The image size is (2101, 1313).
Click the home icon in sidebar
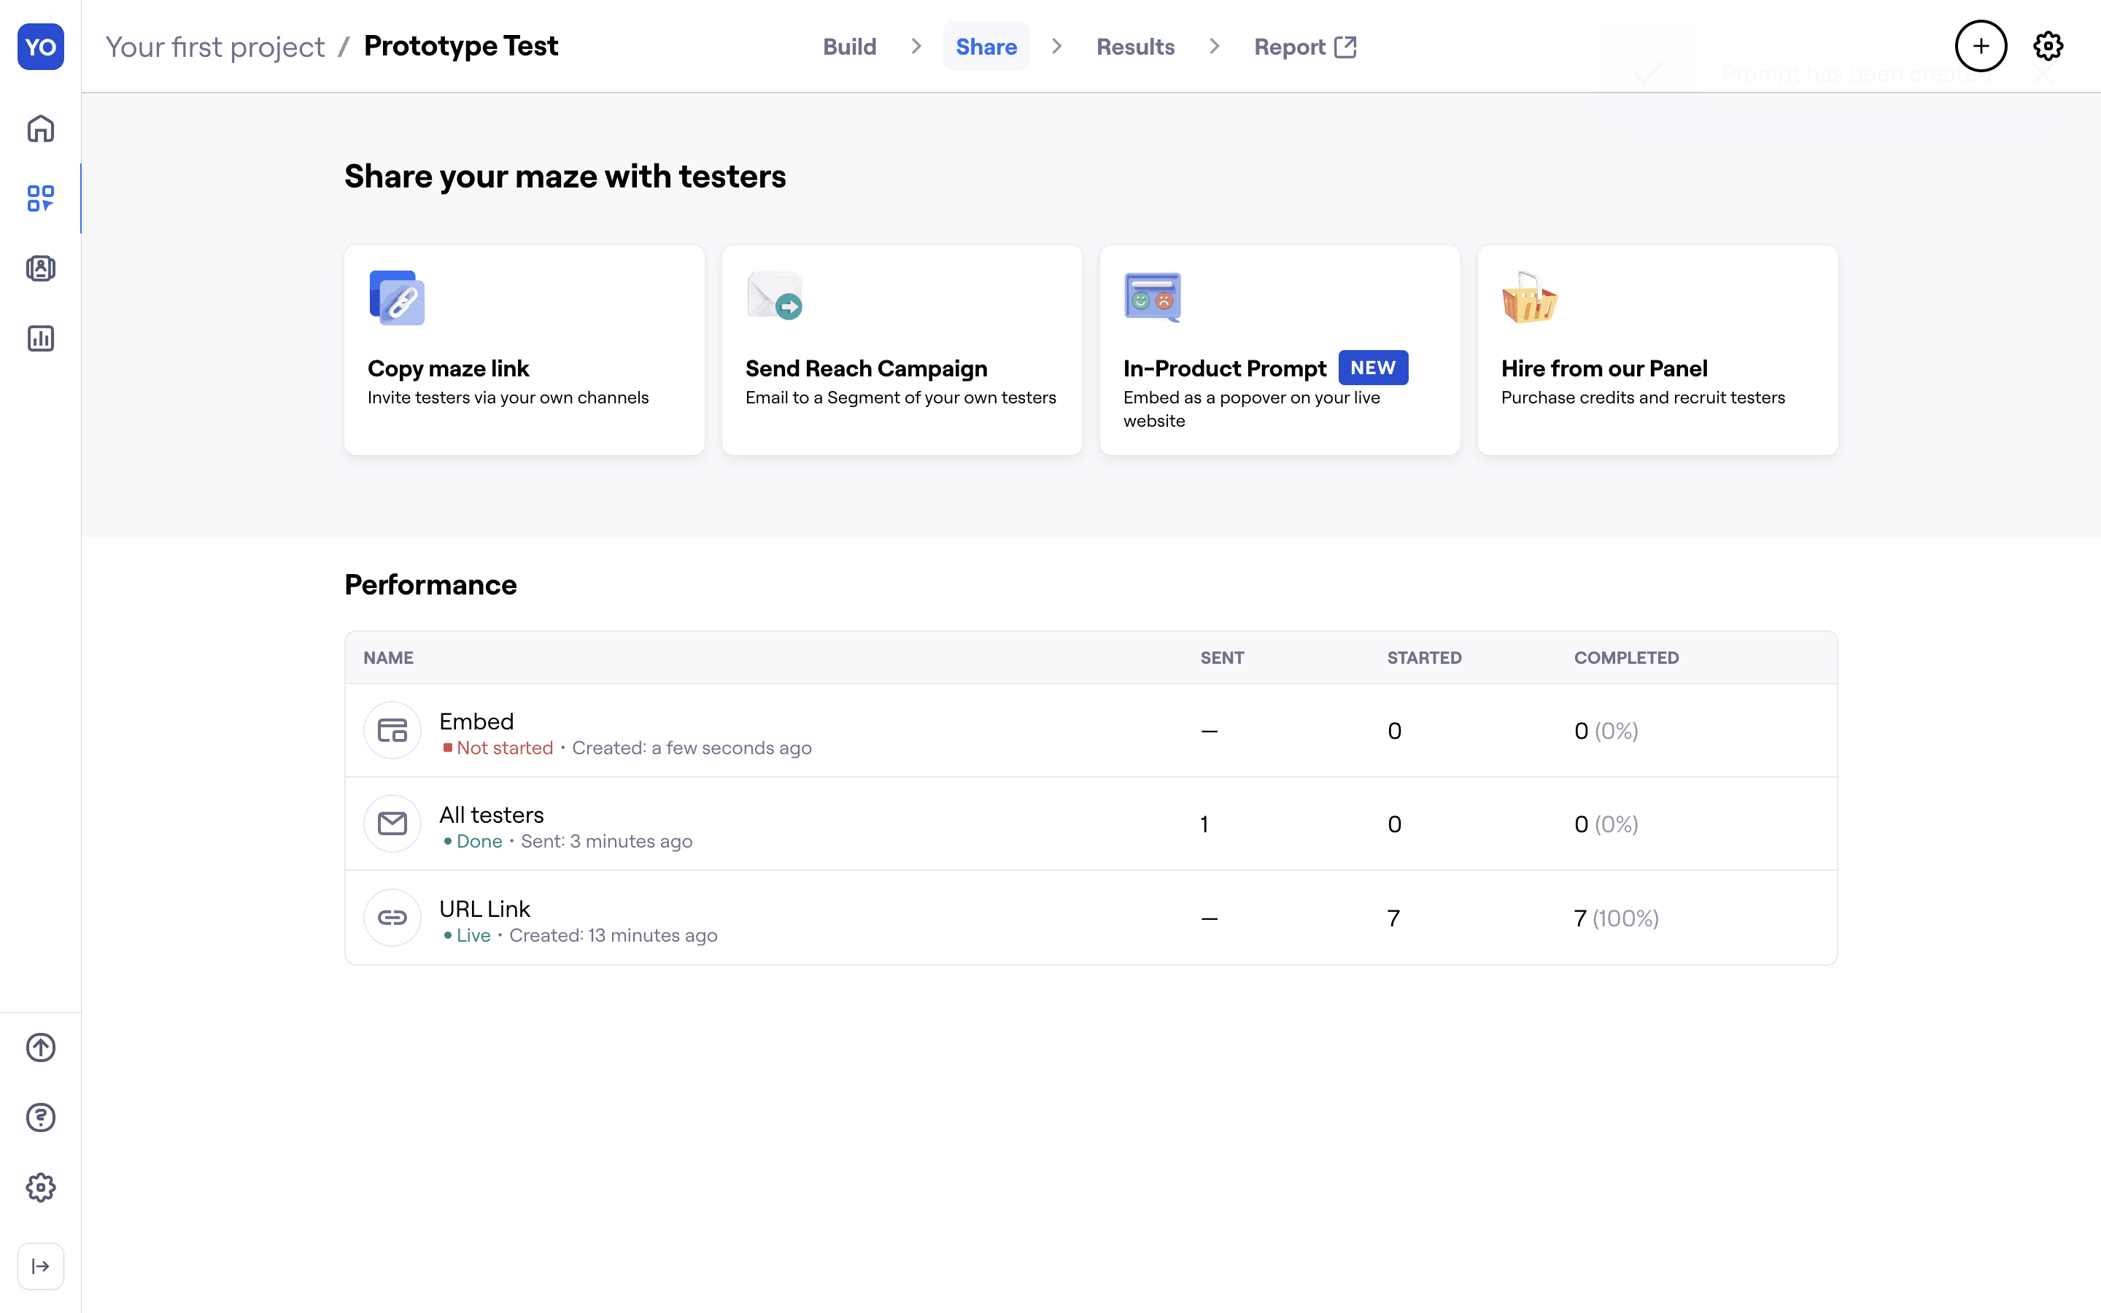click(x=41, y=128)
